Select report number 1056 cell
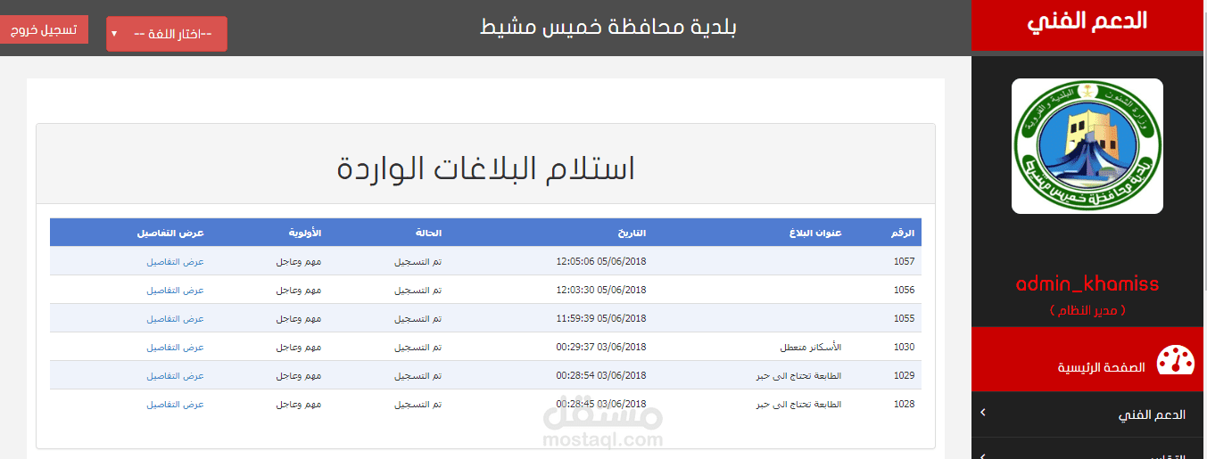The image size is (1207, 459). pyautogui.click(x=904, y=291)
